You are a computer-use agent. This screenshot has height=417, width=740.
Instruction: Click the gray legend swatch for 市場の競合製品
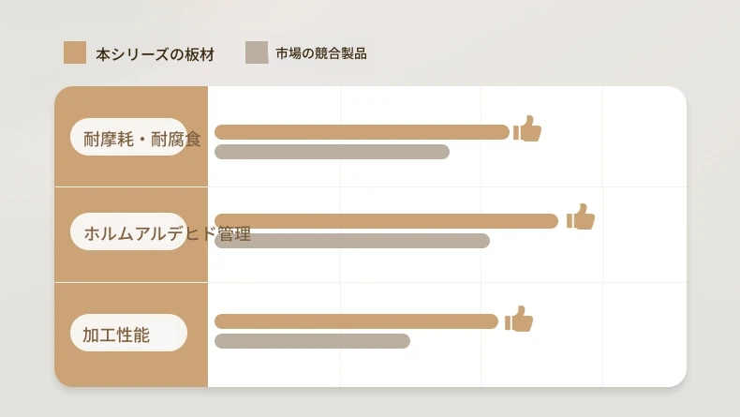[x=257, y=53]
